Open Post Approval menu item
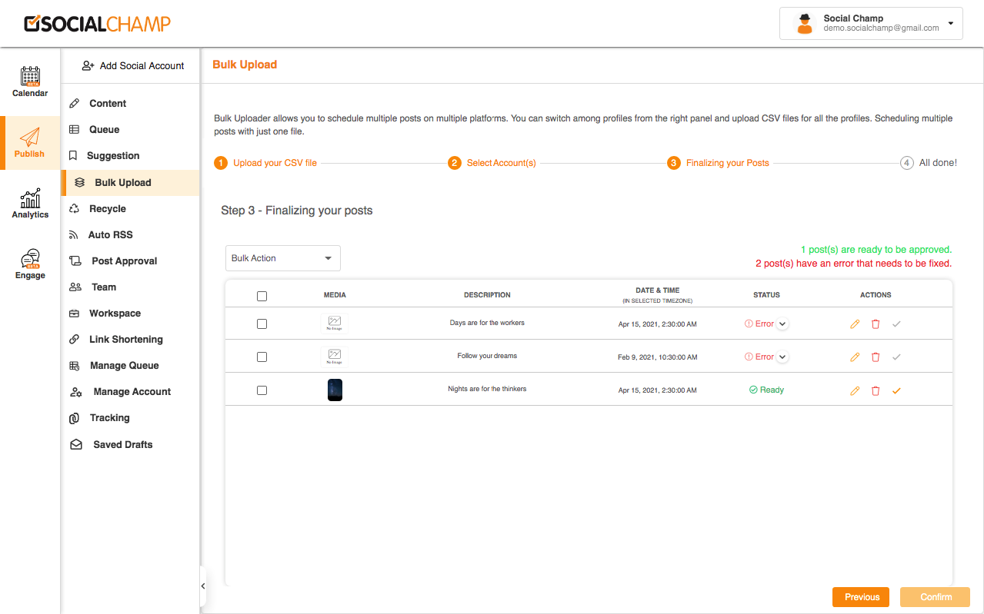Image resolution: width=984 pixels, height=614 pixels. point(124,261)
